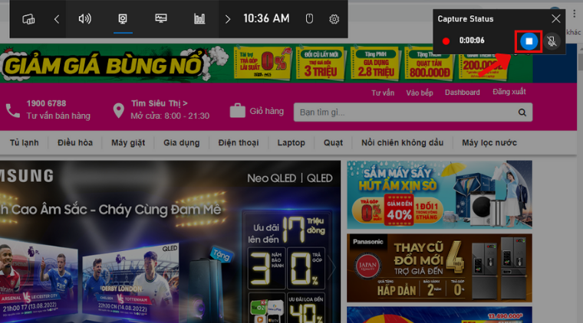Click the search magnifier icon
Image resolution: width=583 pixels, height=323 pixels.
click(x=522, y=113)
